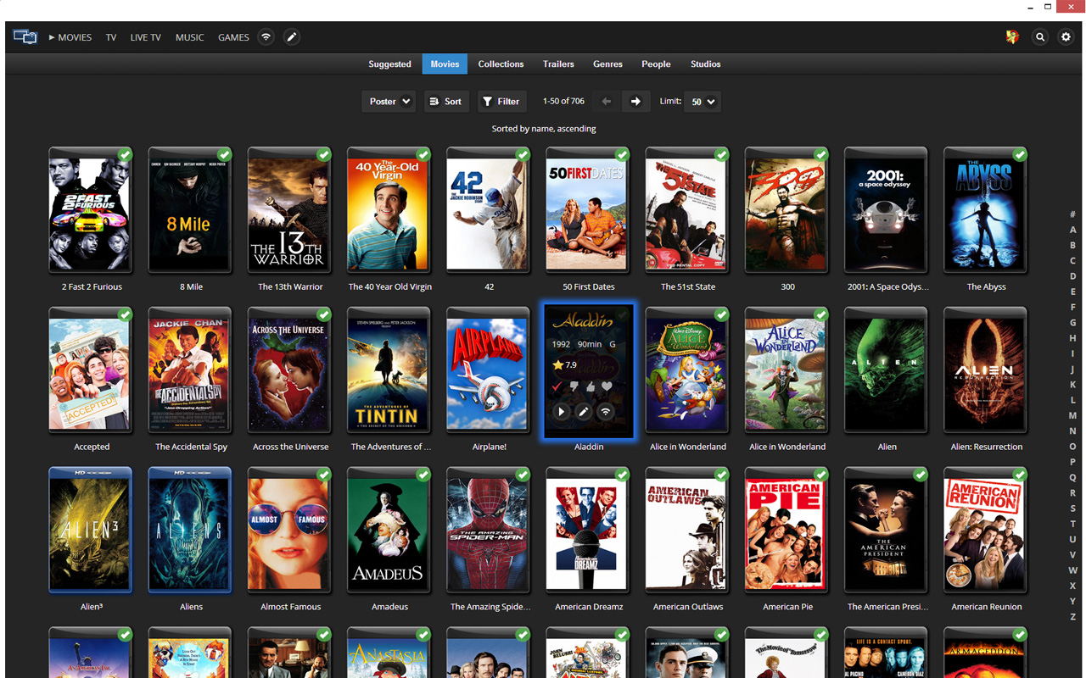
Task: Click the pencil edit icon on Aladdin card
Action: click(x=584, y=412)
